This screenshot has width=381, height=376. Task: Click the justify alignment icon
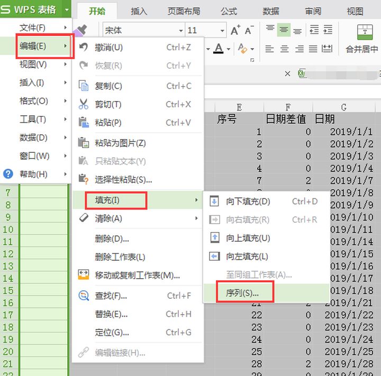pos(313,49)
